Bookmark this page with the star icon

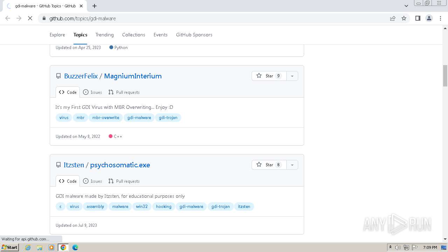click(404, 18)
